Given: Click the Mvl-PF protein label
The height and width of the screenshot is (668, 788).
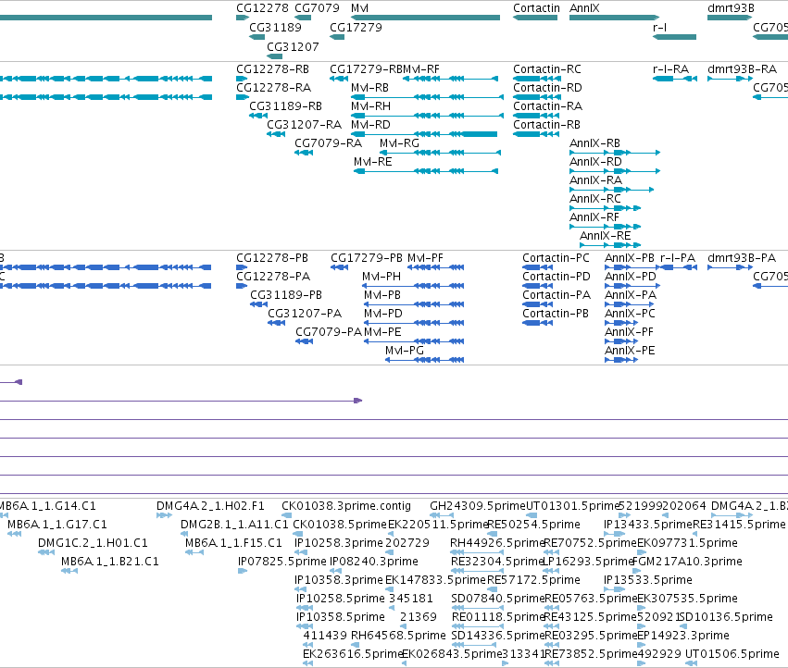Looking at the screenshot, I should click(425, 257).
